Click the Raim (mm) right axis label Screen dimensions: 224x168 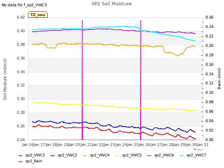(x=219, y=79)
